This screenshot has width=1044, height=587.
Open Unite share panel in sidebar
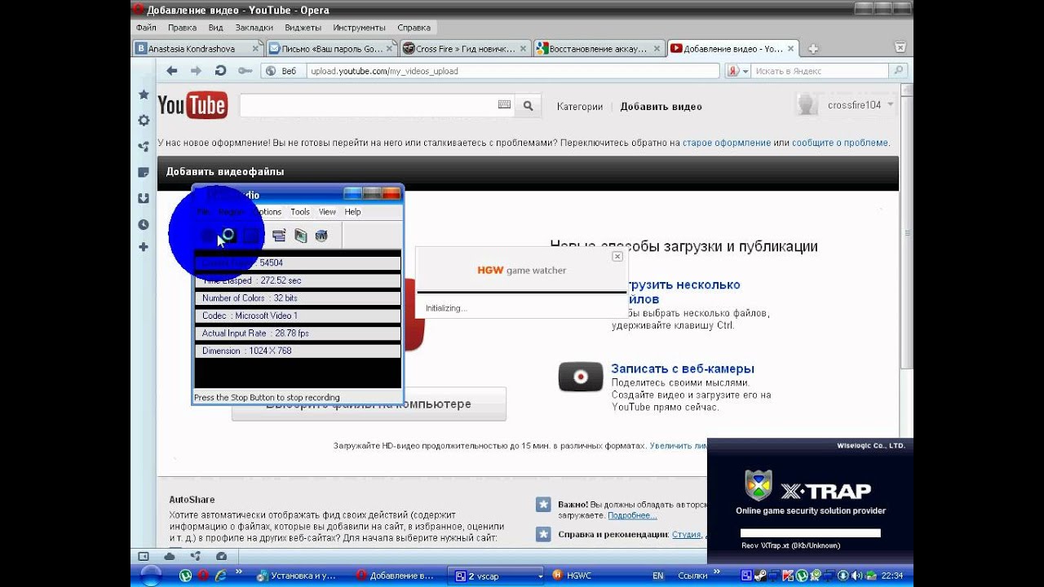click(144, 147)
